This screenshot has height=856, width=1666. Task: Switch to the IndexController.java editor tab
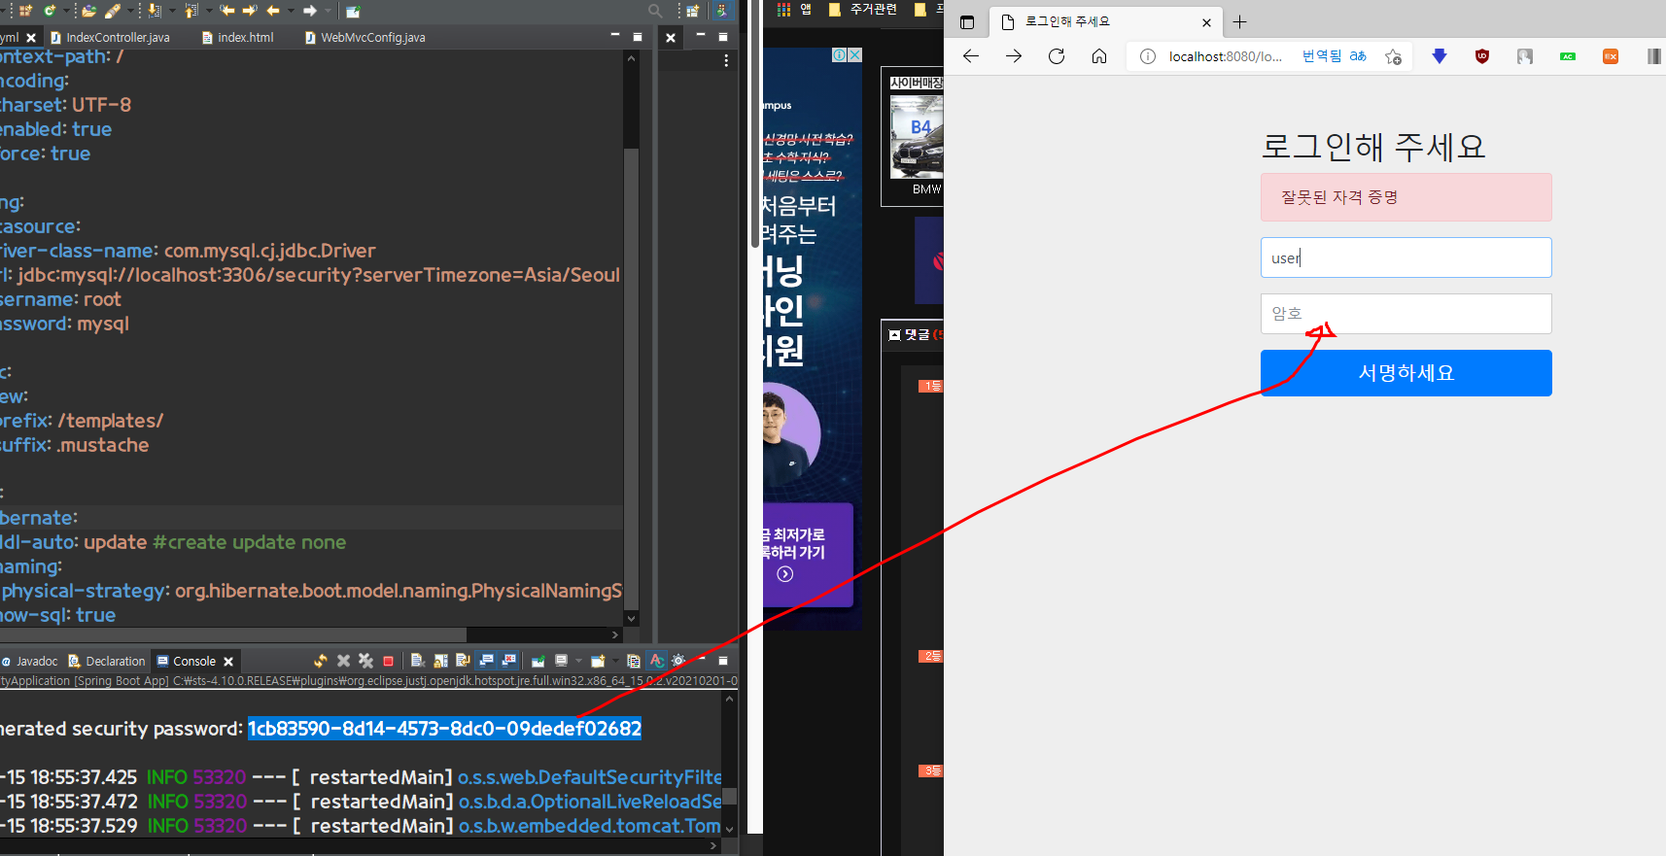point(110,37)
